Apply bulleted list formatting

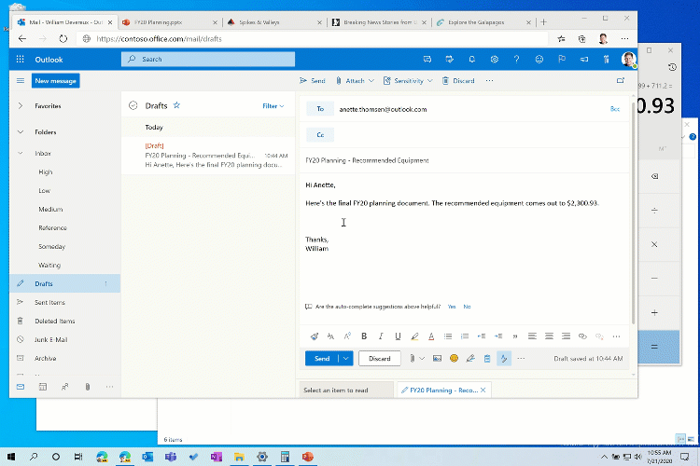448,336
